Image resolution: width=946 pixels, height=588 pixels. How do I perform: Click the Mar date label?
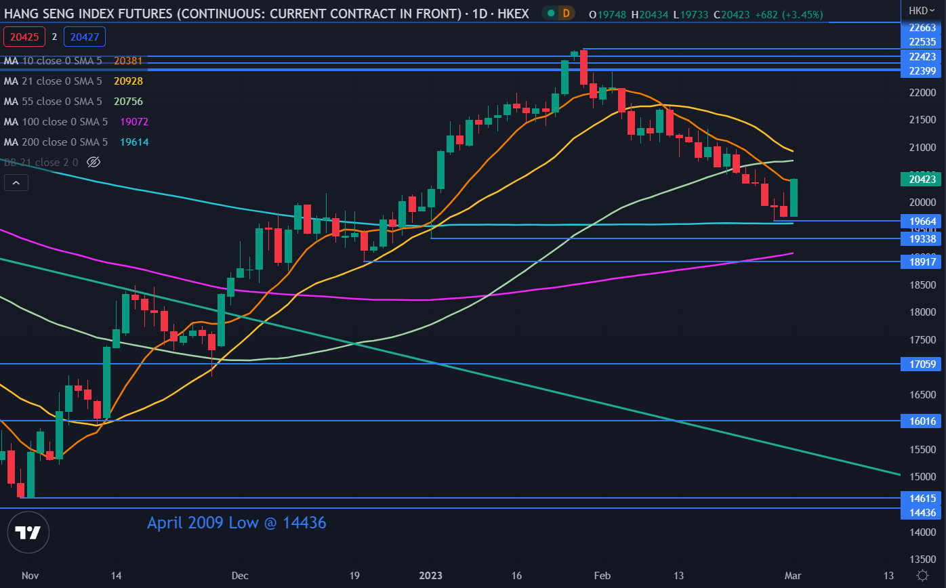coord(793,576)
